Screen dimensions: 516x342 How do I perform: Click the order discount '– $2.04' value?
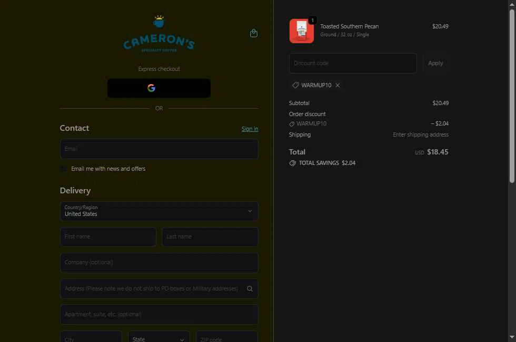point(439,124)
